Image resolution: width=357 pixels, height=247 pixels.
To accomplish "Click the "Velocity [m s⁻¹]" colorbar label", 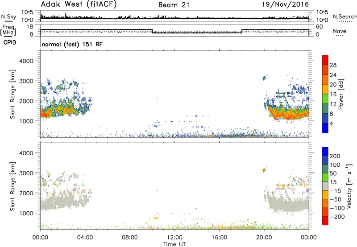I will [349, 186].
